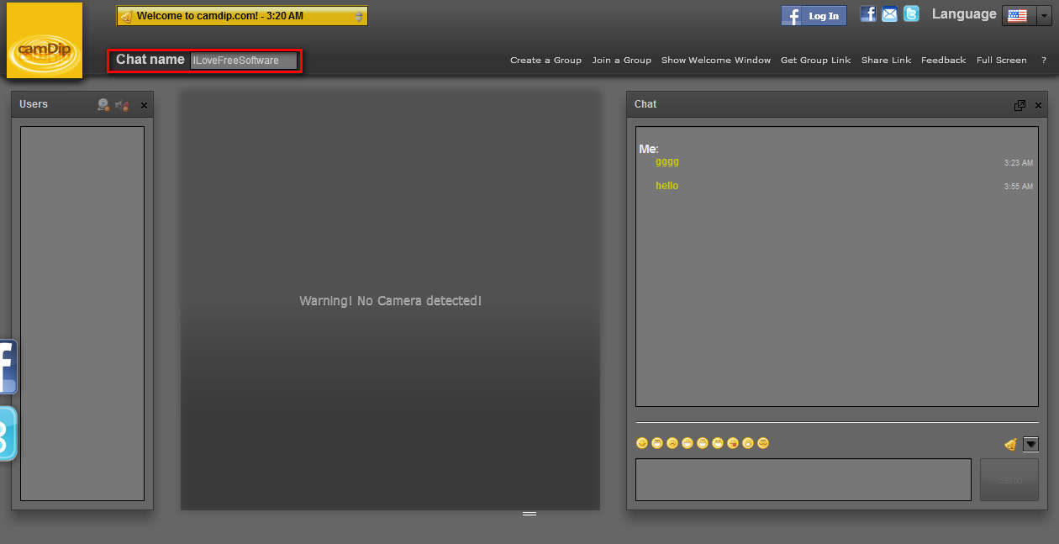Click the arrow beside the language flag

click(x=1043, y=16)
